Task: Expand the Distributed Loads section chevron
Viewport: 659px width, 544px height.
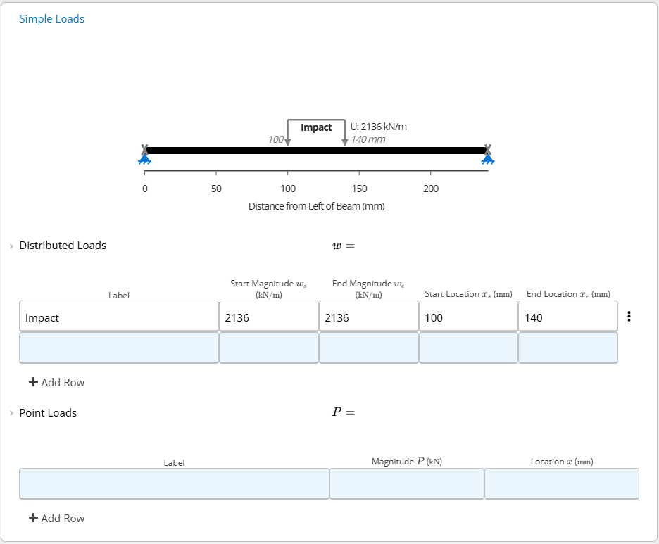Action: [11, 246]
